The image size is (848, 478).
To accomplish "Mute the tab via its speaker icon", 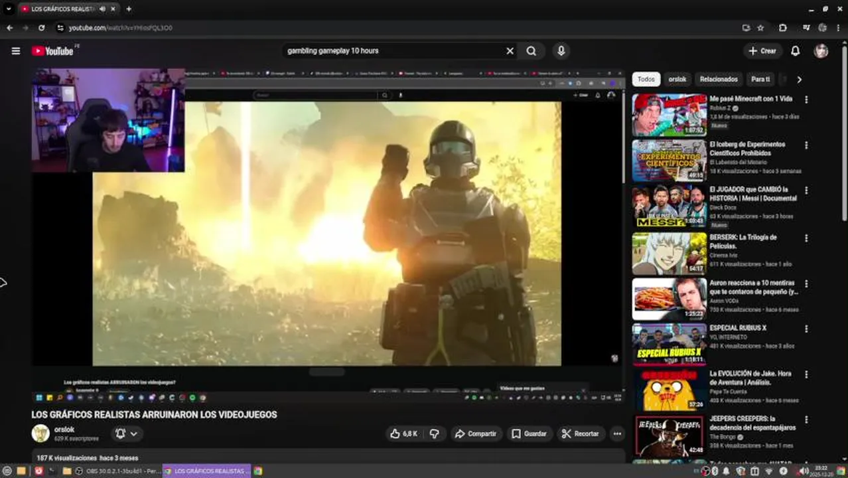I will 102,9.
